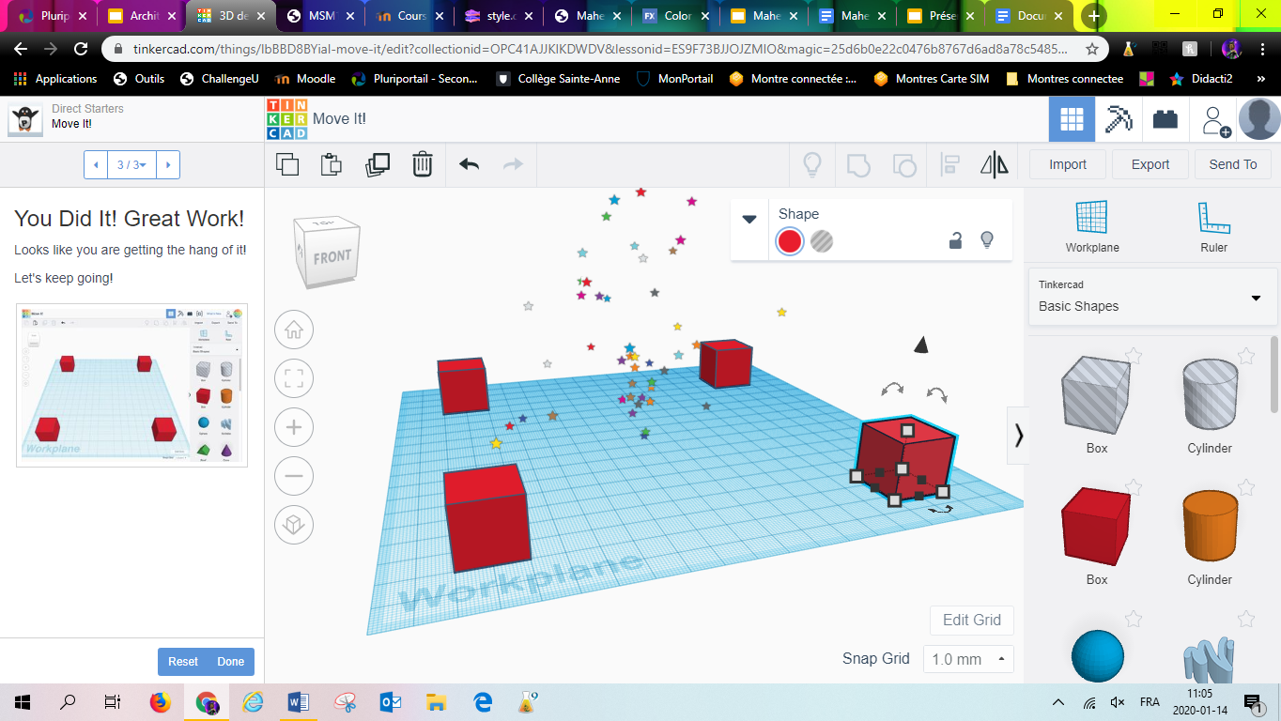Click the Paste icon in the toolbar
Screen dimensions: 1281x721
[332, 164]
